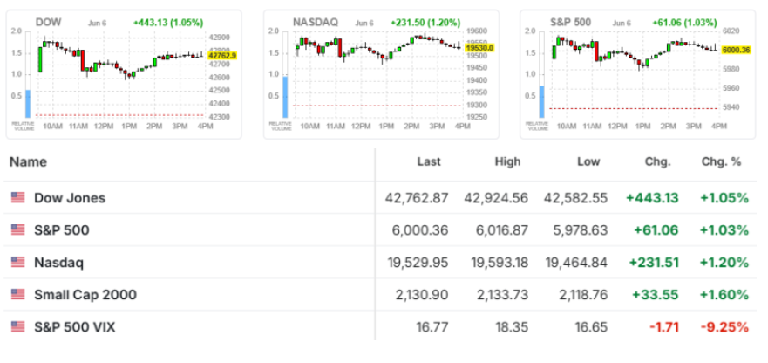This screenshot has height=363, width=768.
Task: Click Nasdaq change +231.51
Action: (654, 263)
